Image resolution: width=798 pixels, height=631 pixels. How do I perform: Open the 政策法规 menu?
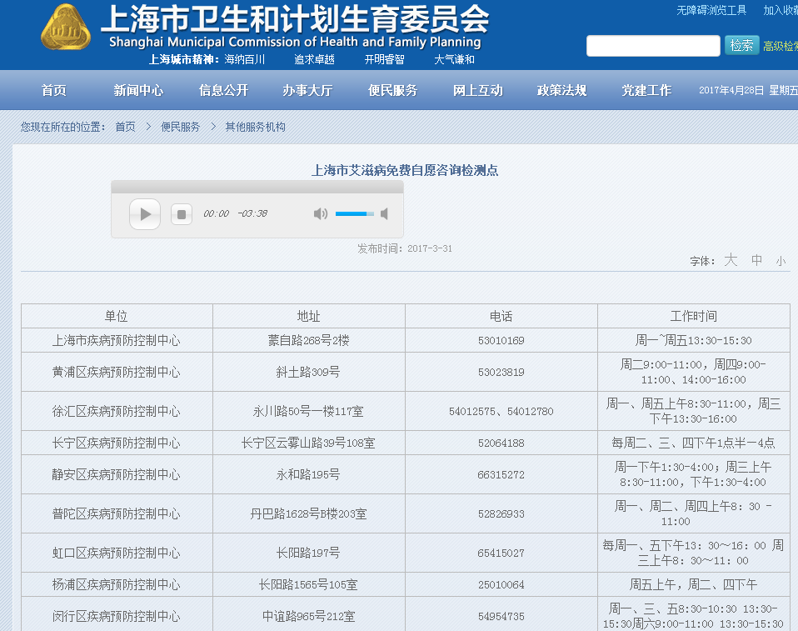[562, 90]
